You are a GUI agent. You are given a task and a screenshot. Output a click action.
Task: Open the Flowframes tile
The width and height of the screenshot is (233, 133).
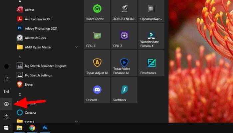pos(151,63)
